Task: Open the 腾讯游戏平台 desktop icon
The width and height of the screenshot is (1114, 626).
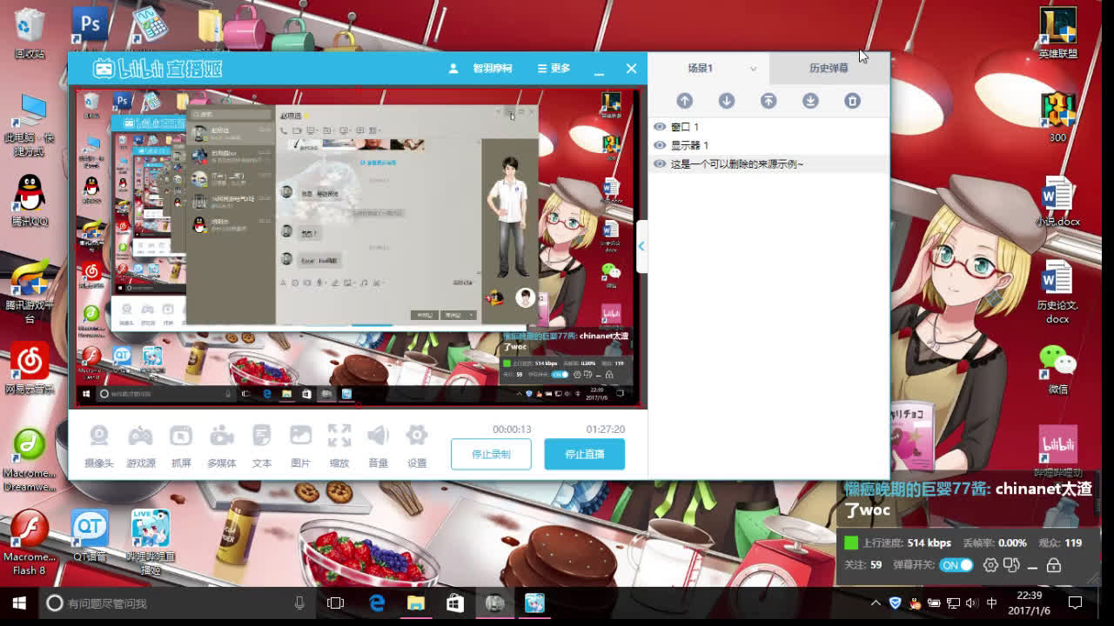Action: point(30,291)
